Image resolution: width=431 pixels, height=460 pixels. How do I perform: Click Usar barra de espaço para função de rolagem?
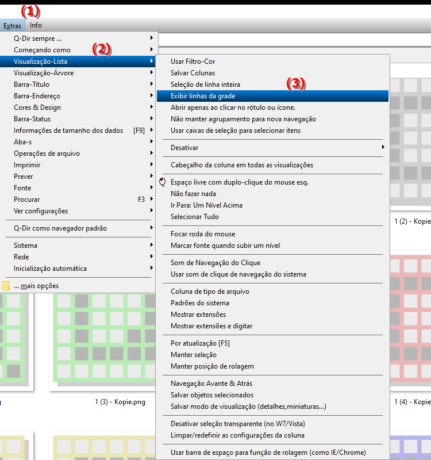[272, 453]
